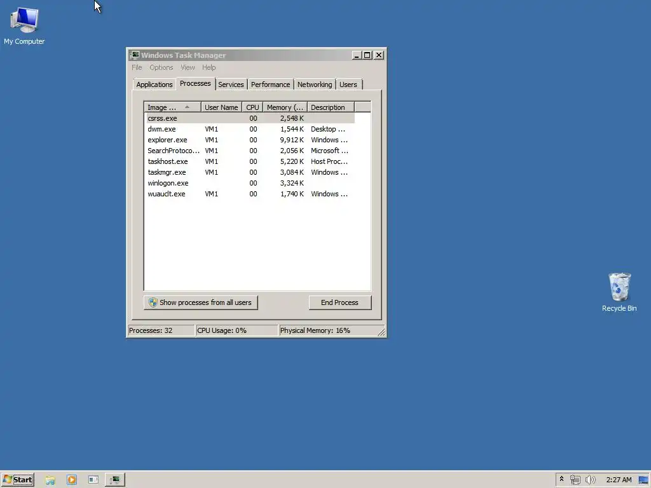
Task: Select the dwm.exe process row
Action: point(250,129)
